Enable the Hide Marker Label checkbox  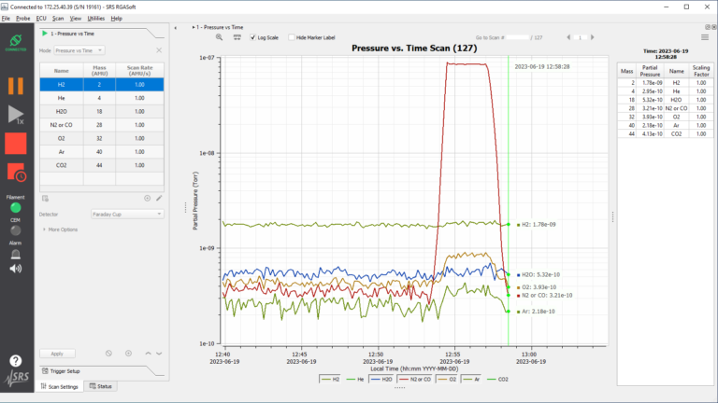coord(290,37)
